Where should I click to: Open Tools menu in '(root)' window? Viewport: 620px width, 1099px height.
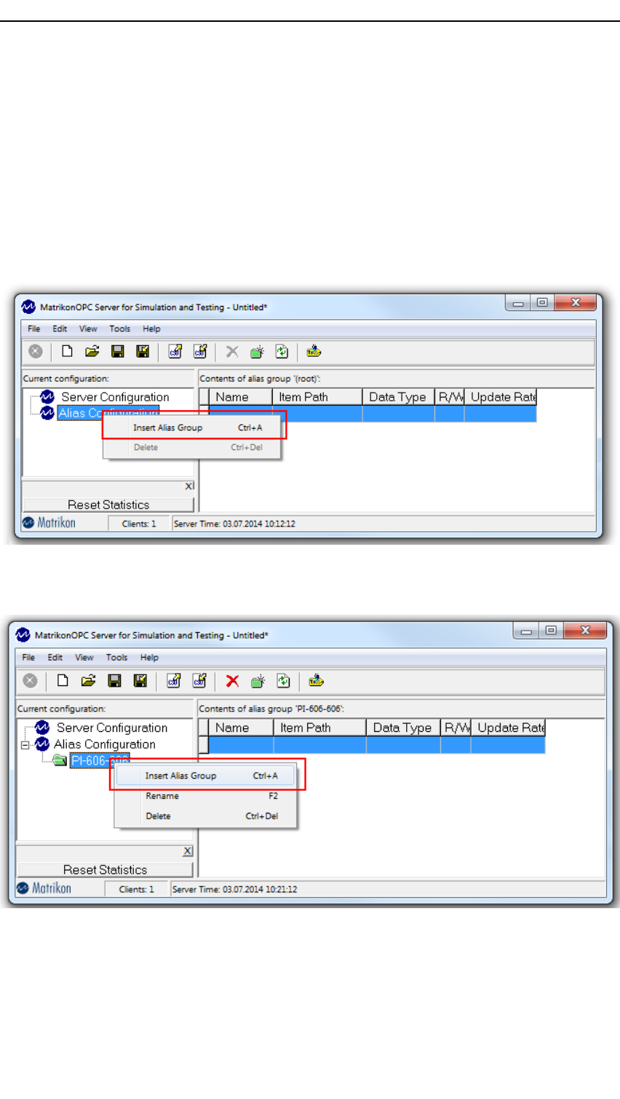click(120, 329)
